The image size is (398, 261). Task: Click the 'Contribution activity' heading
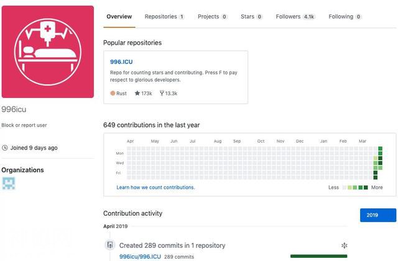132,213
